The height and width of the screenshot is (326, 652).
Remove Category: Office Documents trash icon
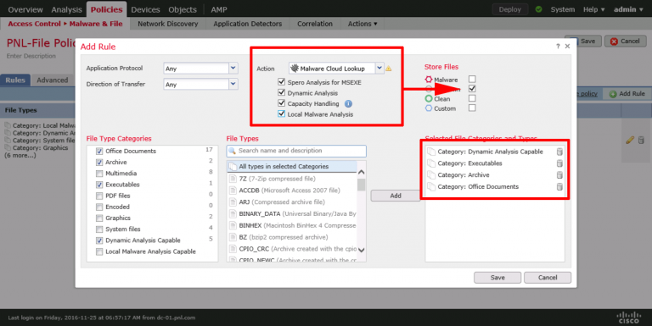pos(559,186)
